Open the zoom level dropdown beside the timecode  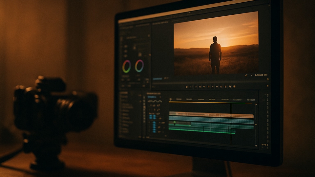pyautogui.click(x=166, y=78)
